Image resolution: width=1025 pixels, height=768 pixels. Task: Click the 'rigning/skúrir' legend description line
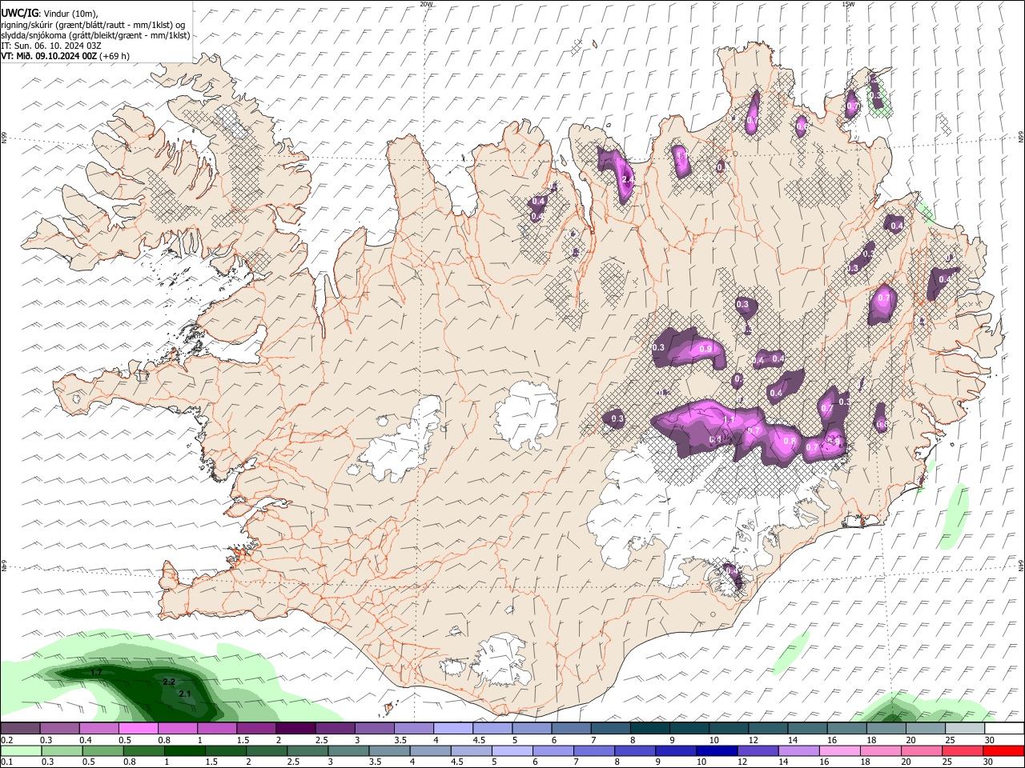point(94,24)
